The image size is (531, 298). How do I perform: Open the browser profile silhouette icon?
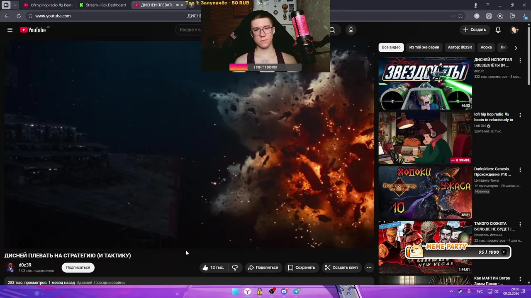tap(476, 5)
